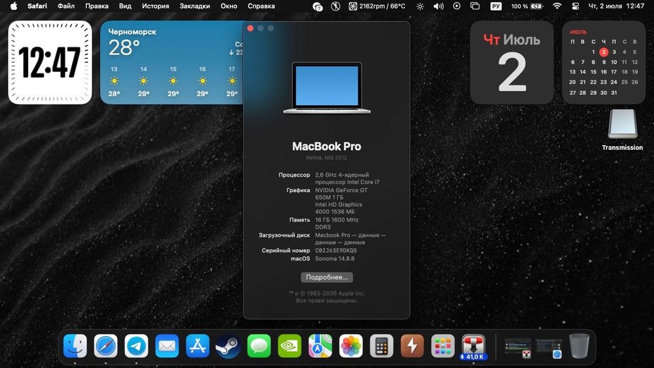
Task: Open the battery status menu
Action: pyautogui.click(x=526, y=7)
